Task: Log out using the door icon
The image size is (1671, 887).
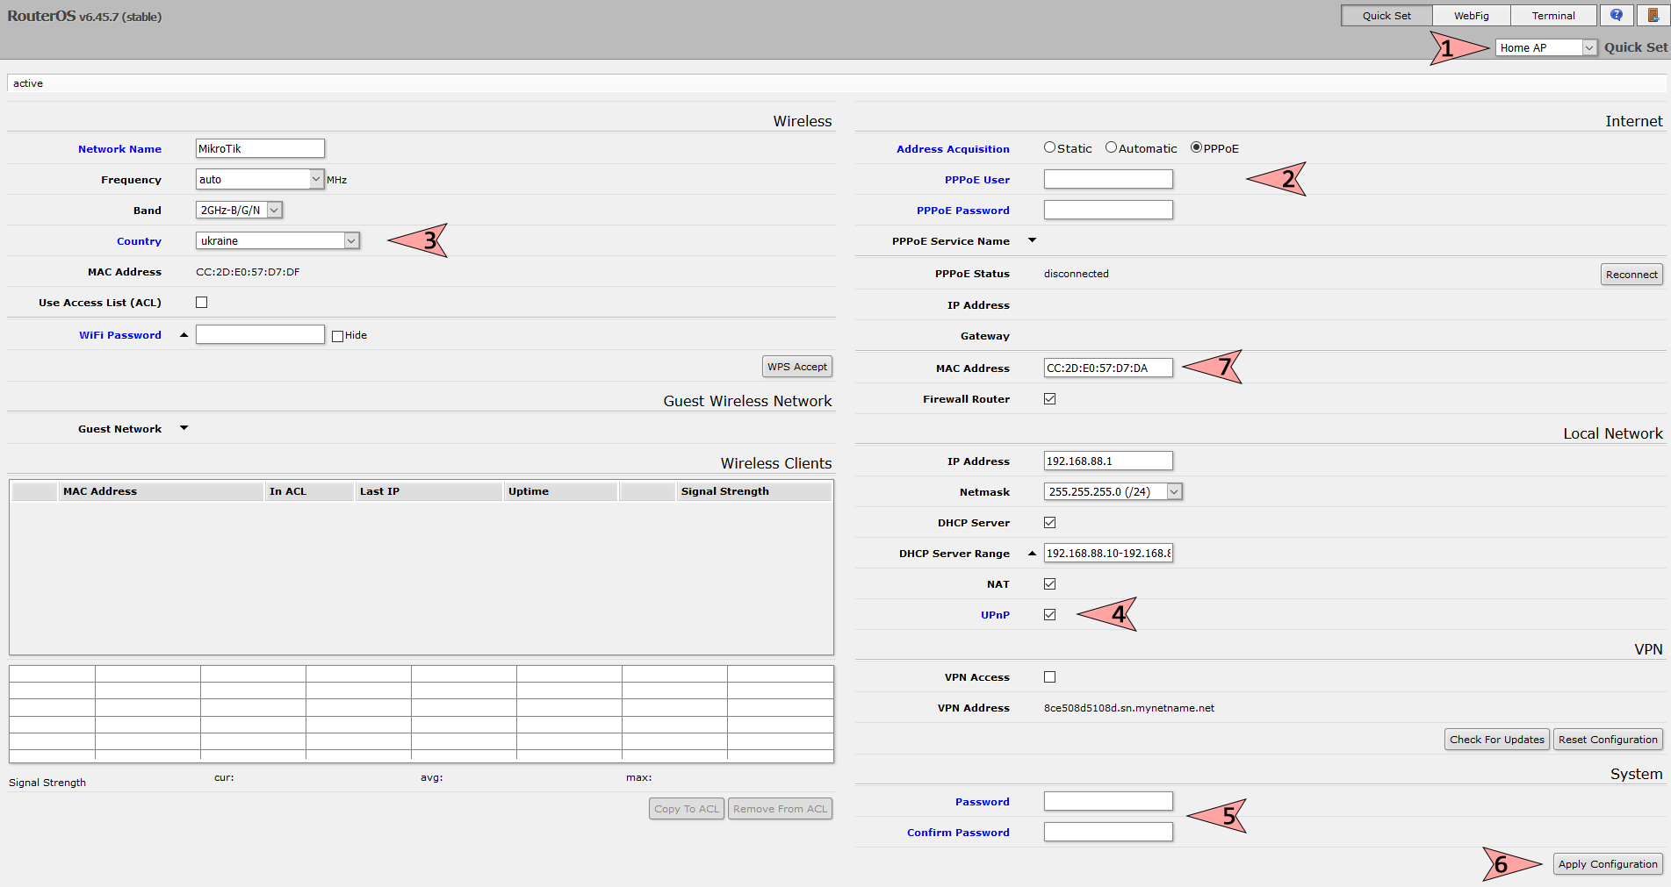Action: (x=1655, y=15)
